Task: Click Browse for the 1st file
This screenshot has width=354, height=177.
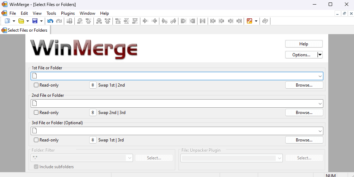Action: (x=304, y=85)
